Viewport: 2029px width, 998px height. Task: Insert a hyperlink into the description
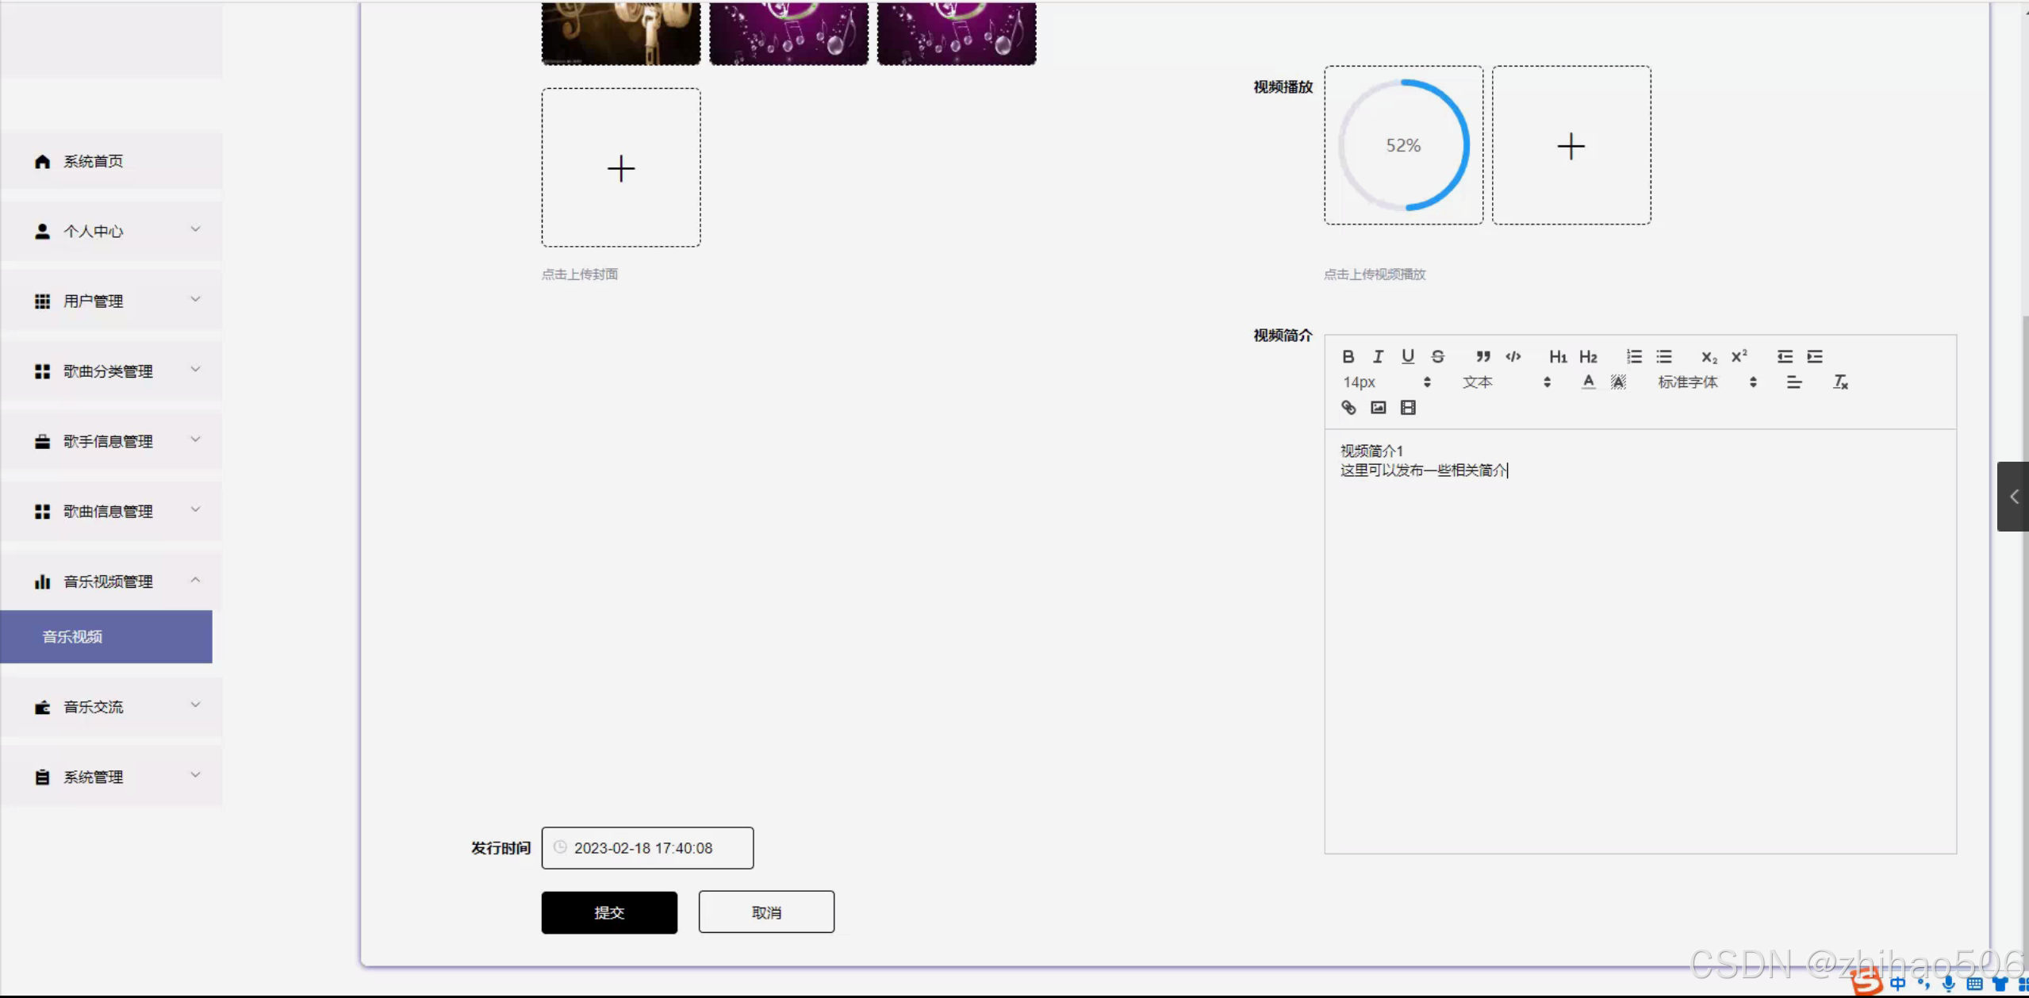(1348, 408)
